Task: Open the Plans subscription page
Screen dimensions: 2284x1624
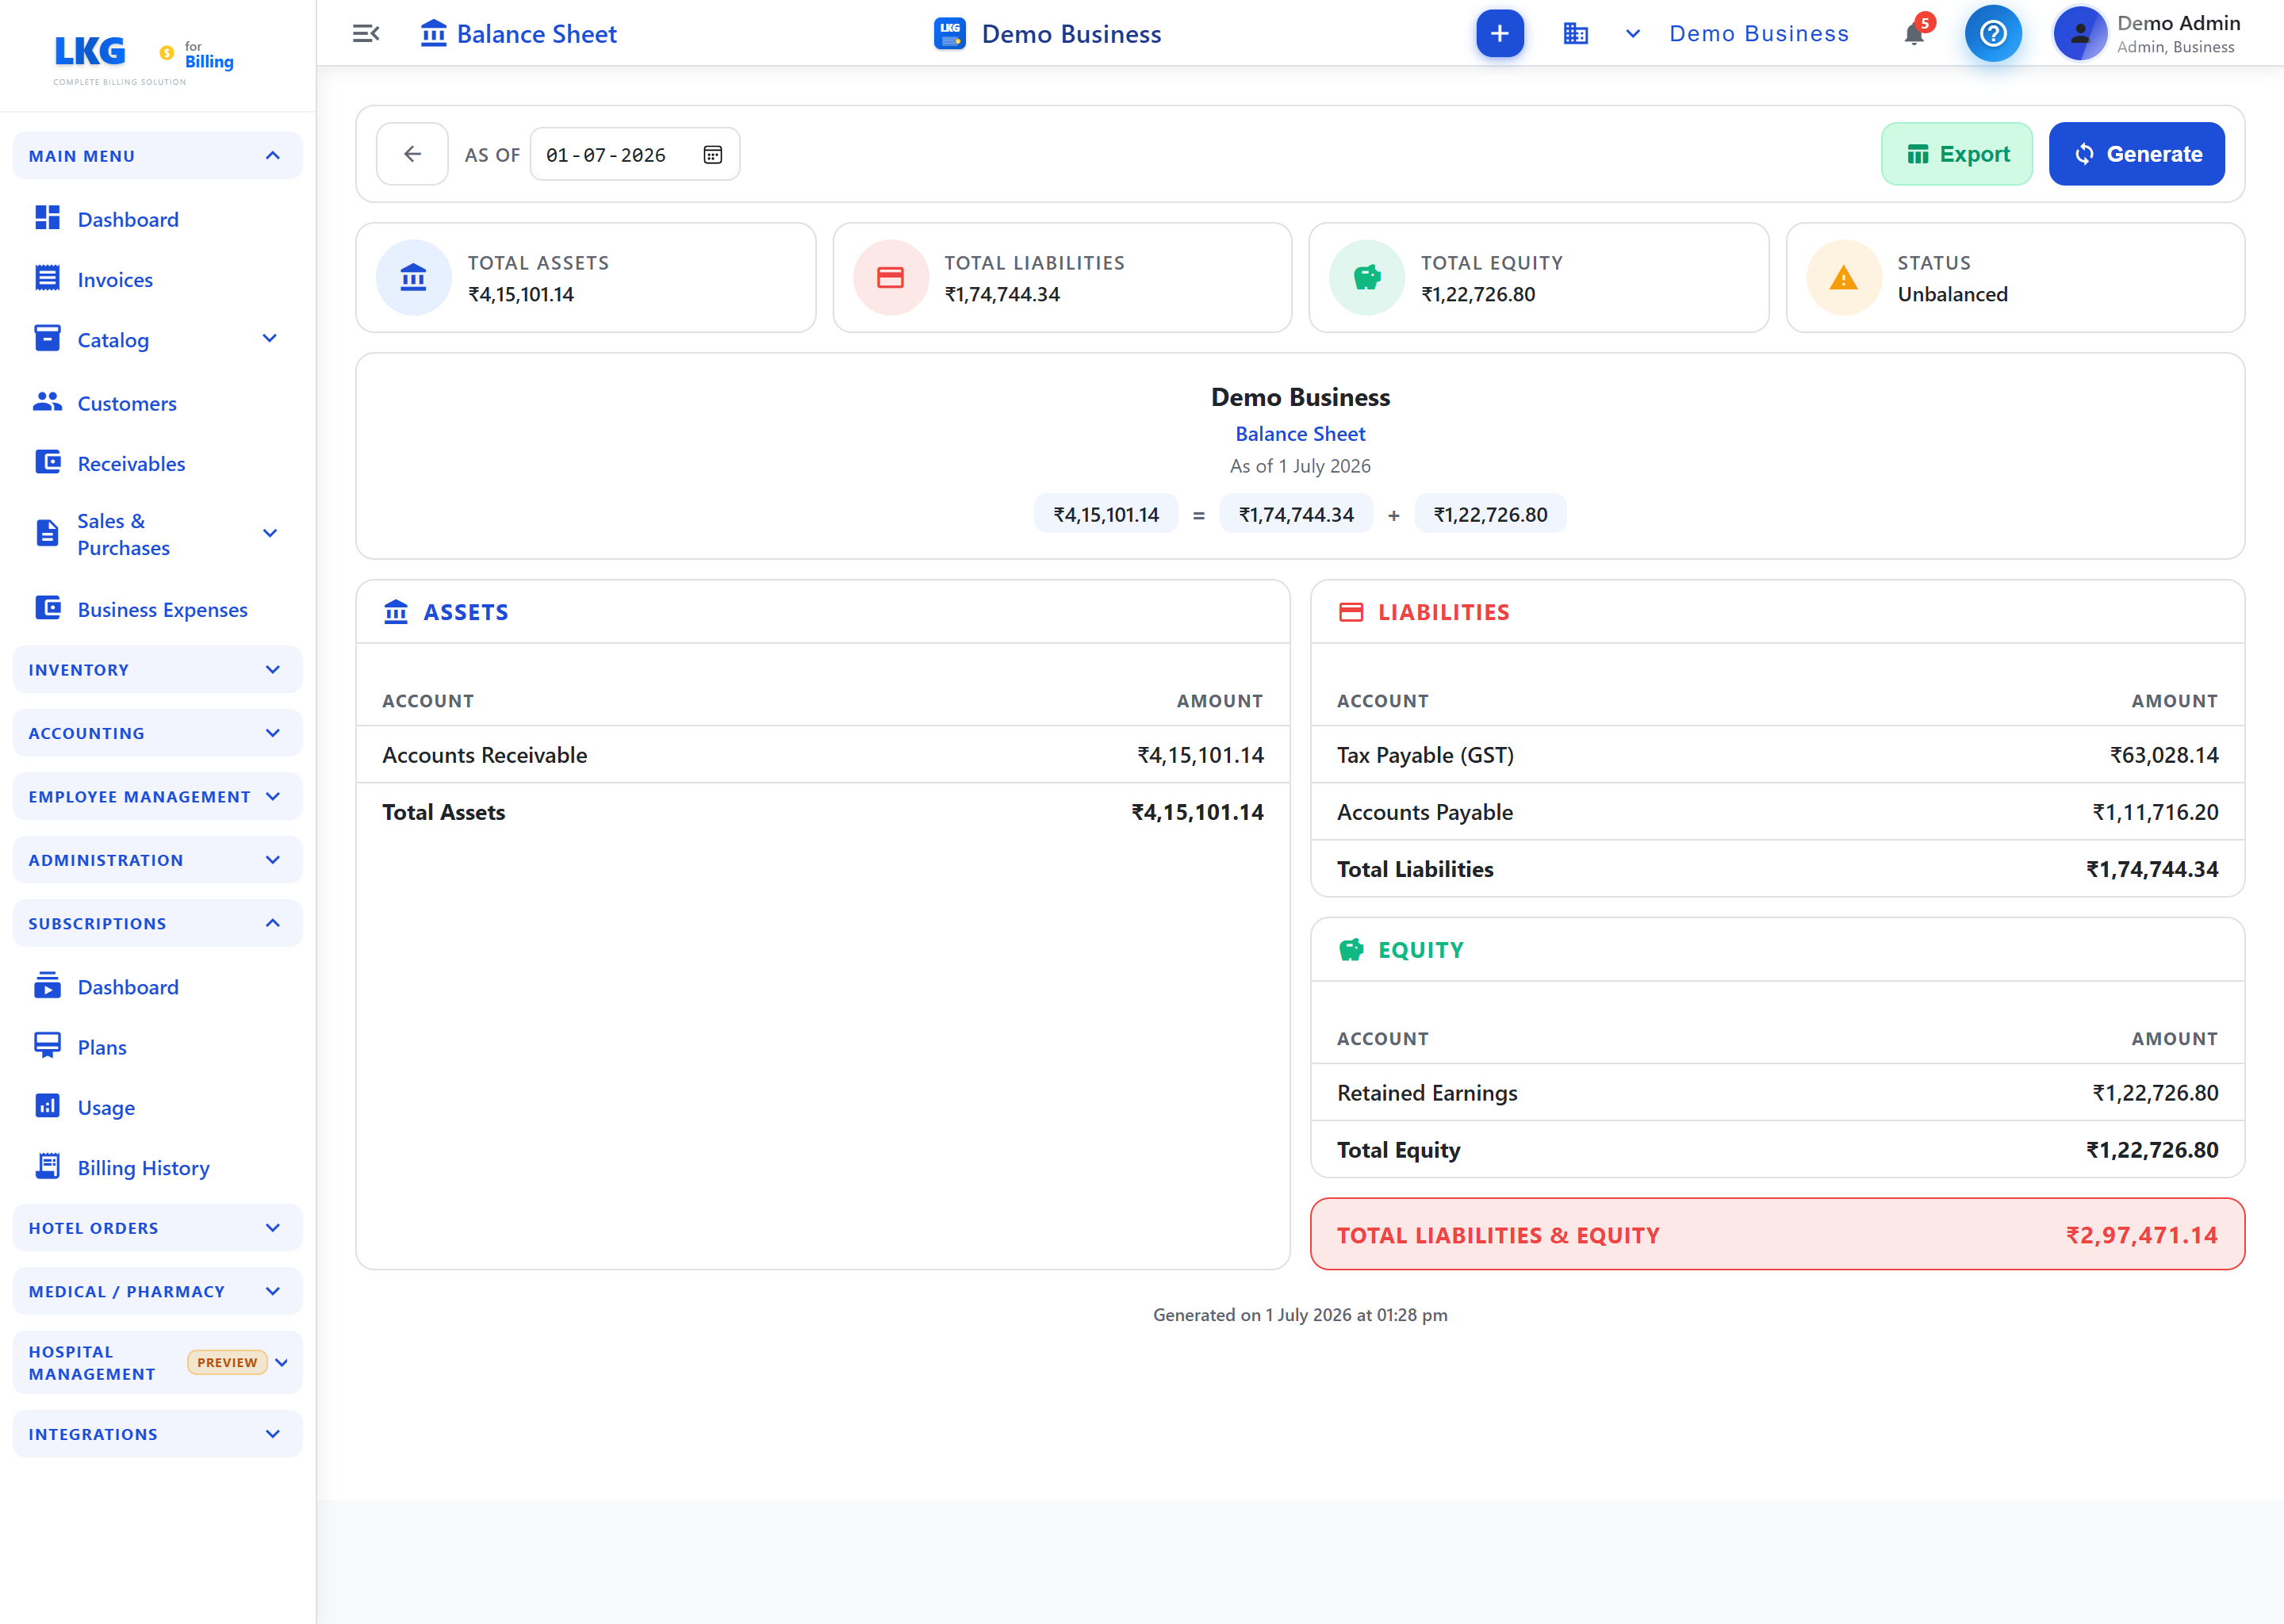Action: [102, 1048]
